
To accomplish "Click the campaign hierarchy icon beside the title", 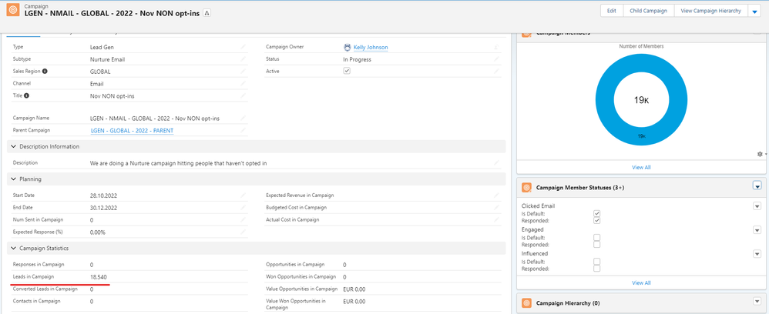I will (207, 13).
